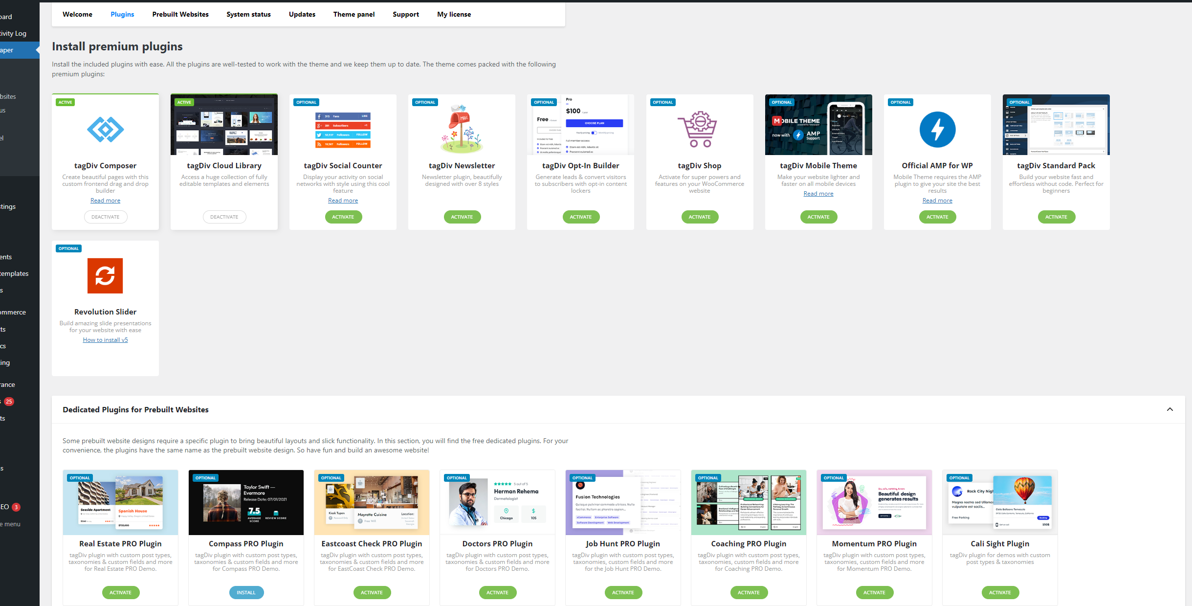Image resolution: width=1192 pixels, height=606 pixels.
Task: Activate the Doctors PRO Plugin
Action: 497,593
